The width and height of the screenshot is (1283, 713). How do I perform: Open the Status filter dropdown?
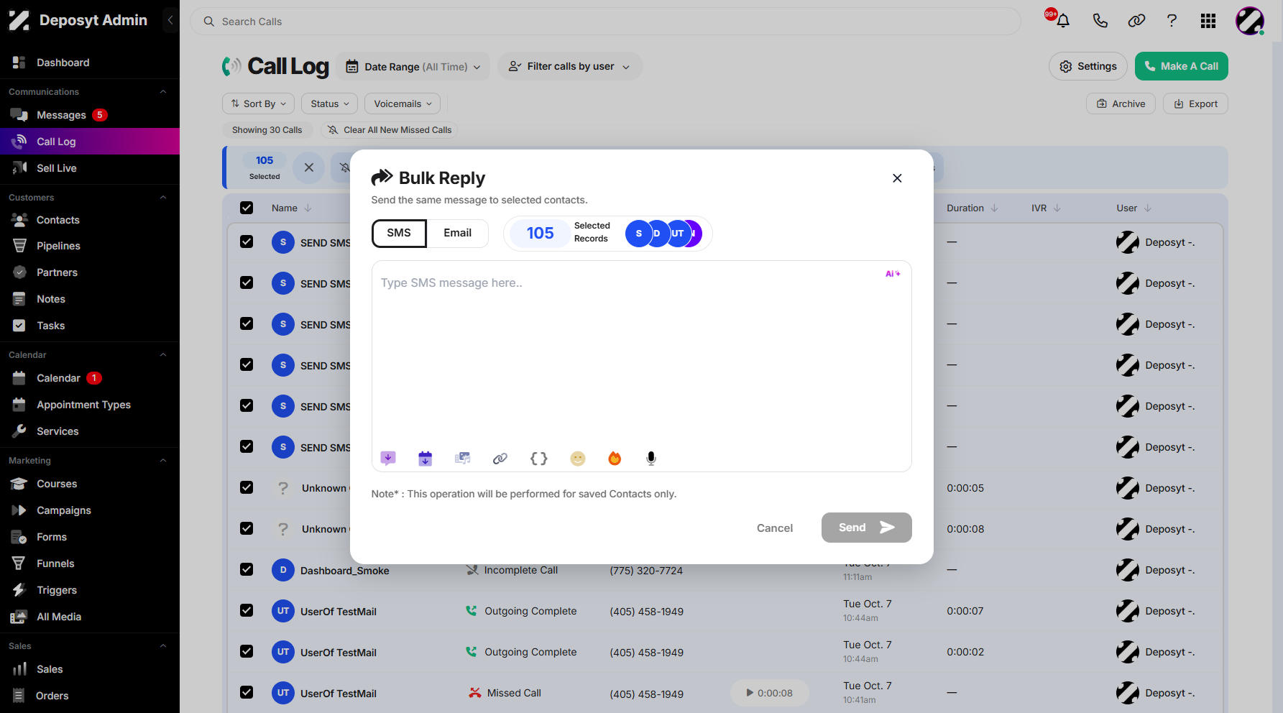pos(330,103)
